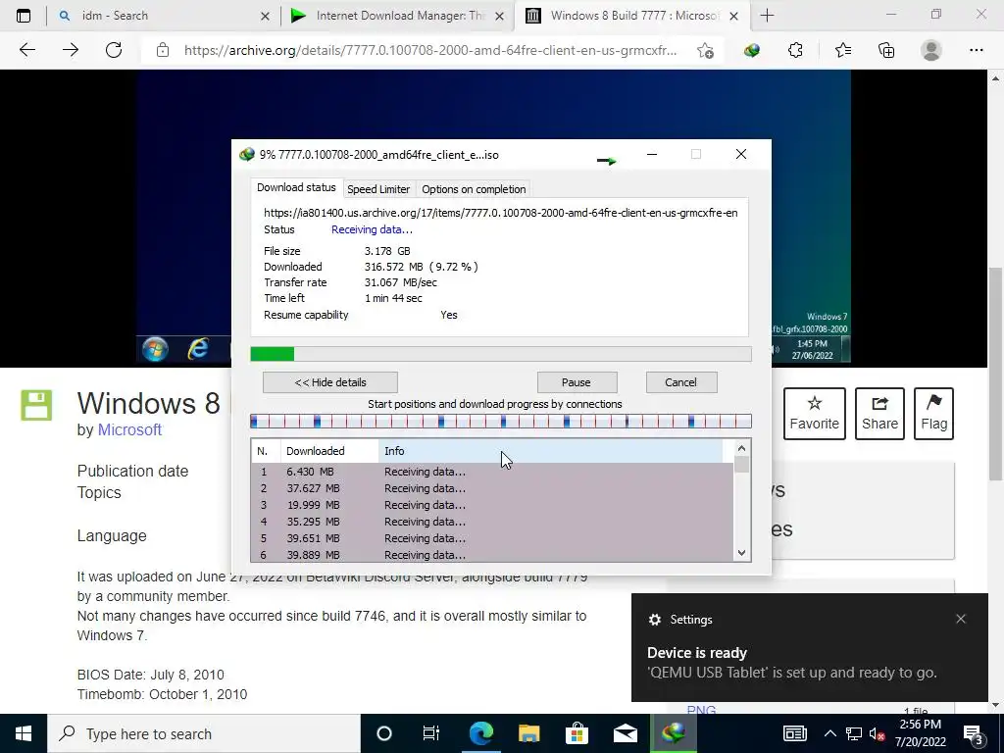Screen dimensions: 1004x753
Task: Flag this archive item
Action: (933, 413)
